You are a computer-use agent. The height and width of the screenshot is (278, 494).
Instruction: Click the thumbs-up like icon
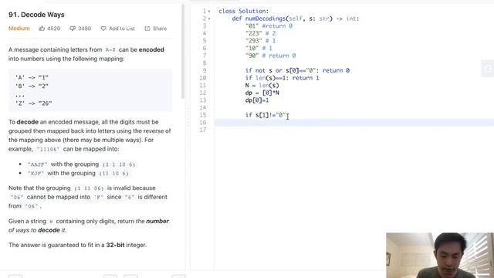(42, 29)
